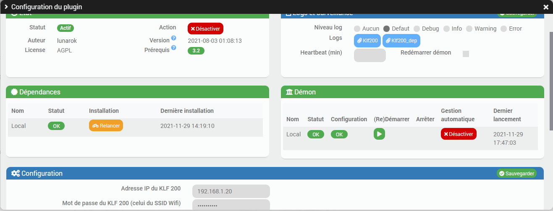Click the Heartbeat (min) input field
This screenshot has height=211, width=553.
370,55
